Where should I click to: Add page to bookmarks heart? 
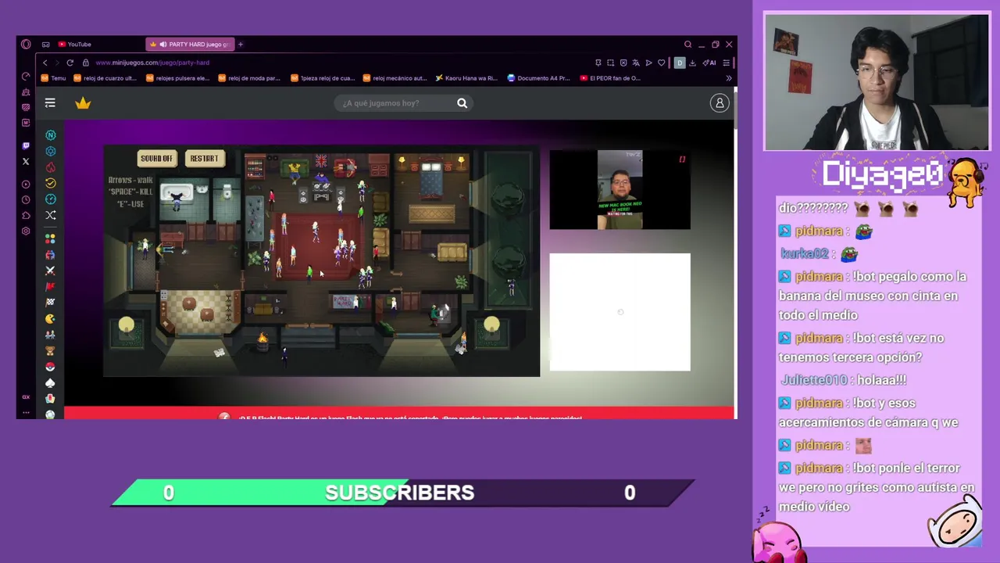coord(661,63)
